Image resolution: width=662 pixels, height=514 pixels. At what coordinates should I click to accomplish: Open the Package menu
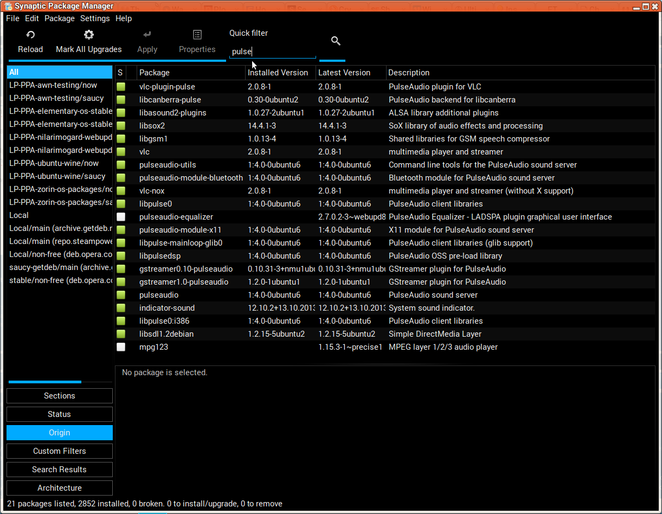pos(60,18)
